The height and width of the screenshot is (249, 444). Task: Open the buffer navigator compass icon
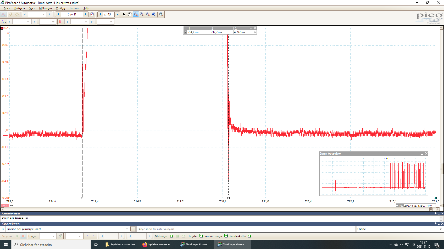pos(92,15)
